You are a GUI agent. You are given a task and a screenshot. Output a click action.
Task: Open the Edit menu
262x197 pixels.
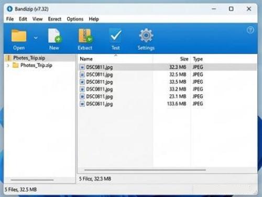point(23,19)
